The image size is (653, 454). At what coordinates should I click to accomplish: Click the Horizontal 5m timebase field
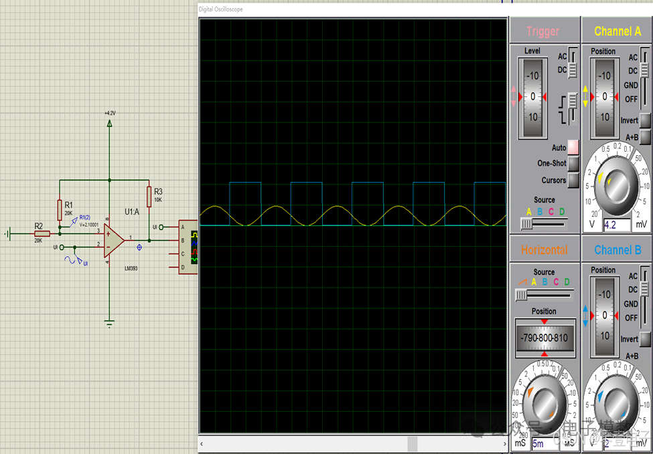coord(543,444)
